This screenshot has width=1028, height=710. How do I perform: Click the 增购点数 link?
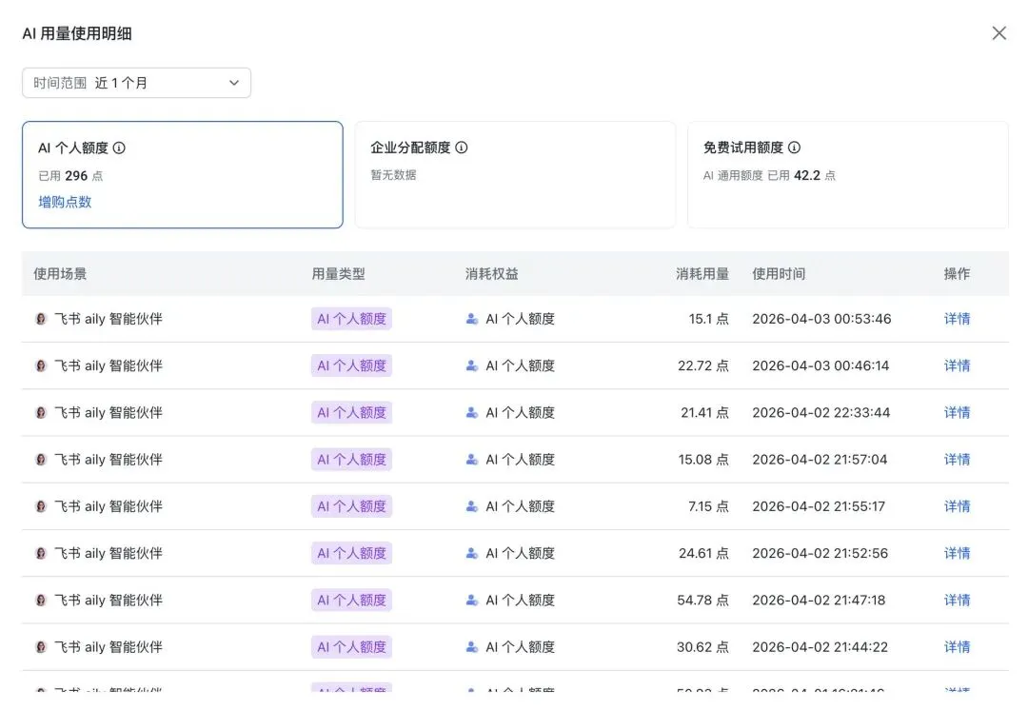click(x=65, y=202)
